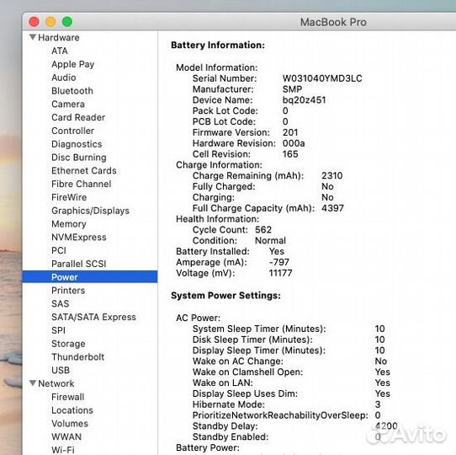Click the firmware version value 201
The width and height of the screenshot is (456, 455).
pyautogui.click(x=290, y=132)
